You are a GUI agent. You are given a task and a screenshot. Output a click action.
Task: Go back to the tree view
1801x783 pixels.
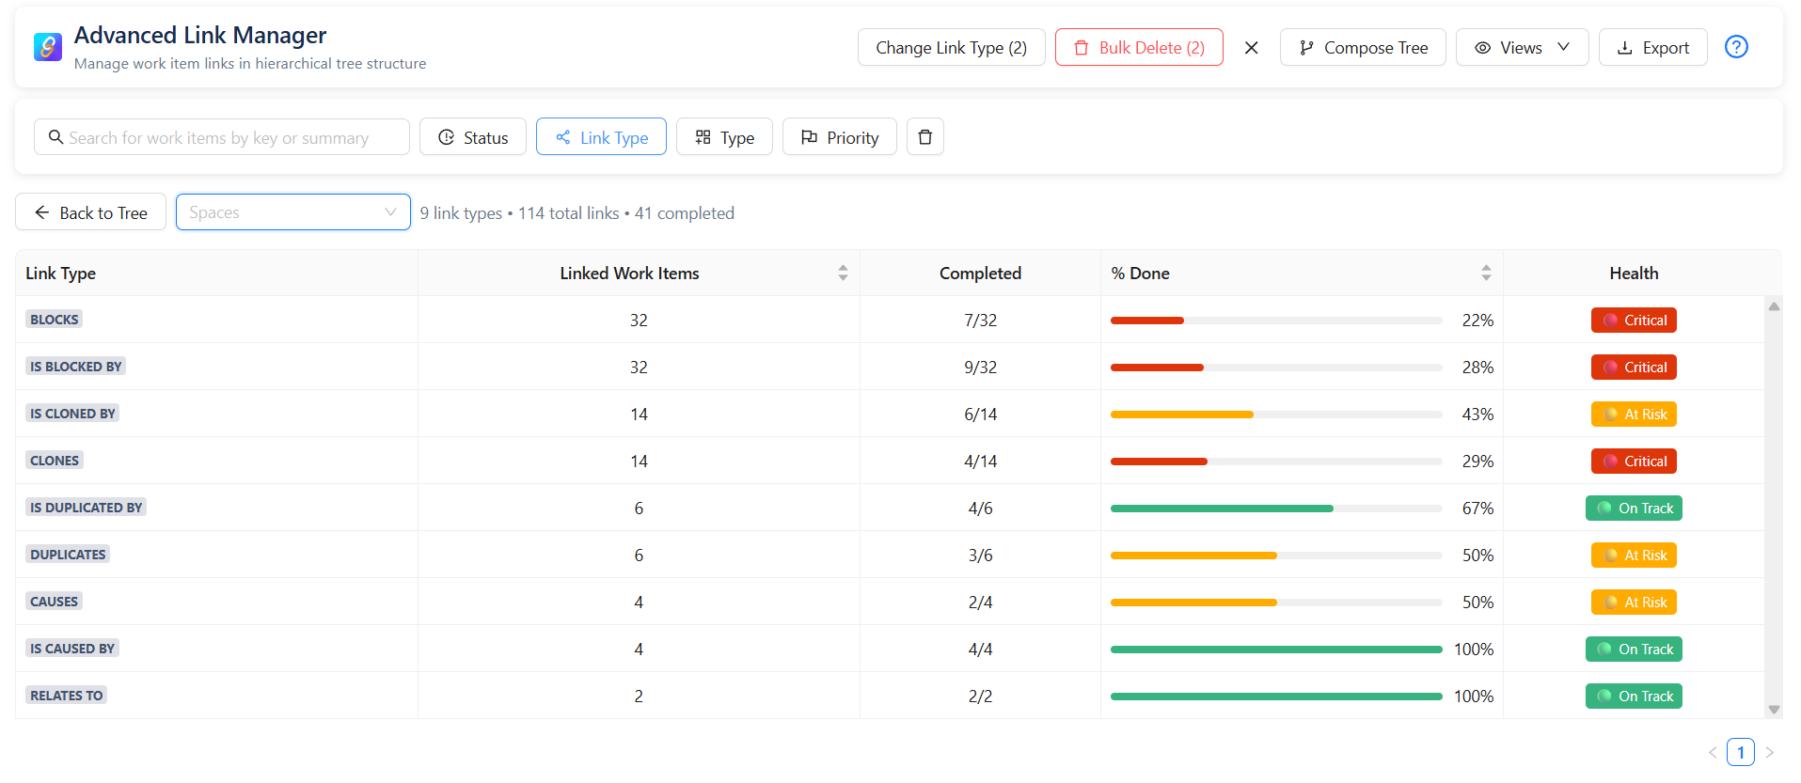pos(90,212)
